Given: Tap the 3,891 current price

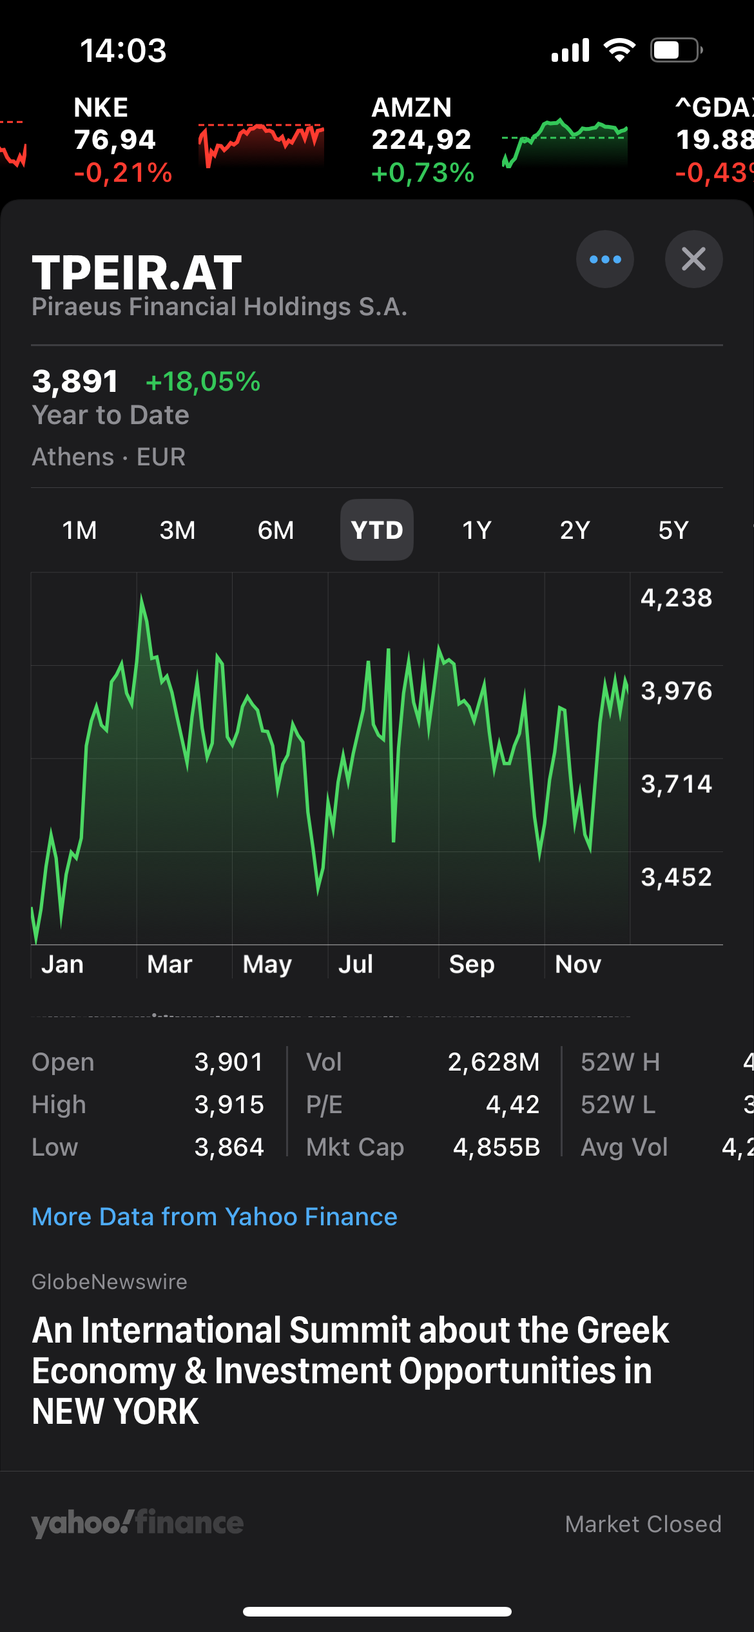Looking at the screenshot, I should click(x=75, y=381).
